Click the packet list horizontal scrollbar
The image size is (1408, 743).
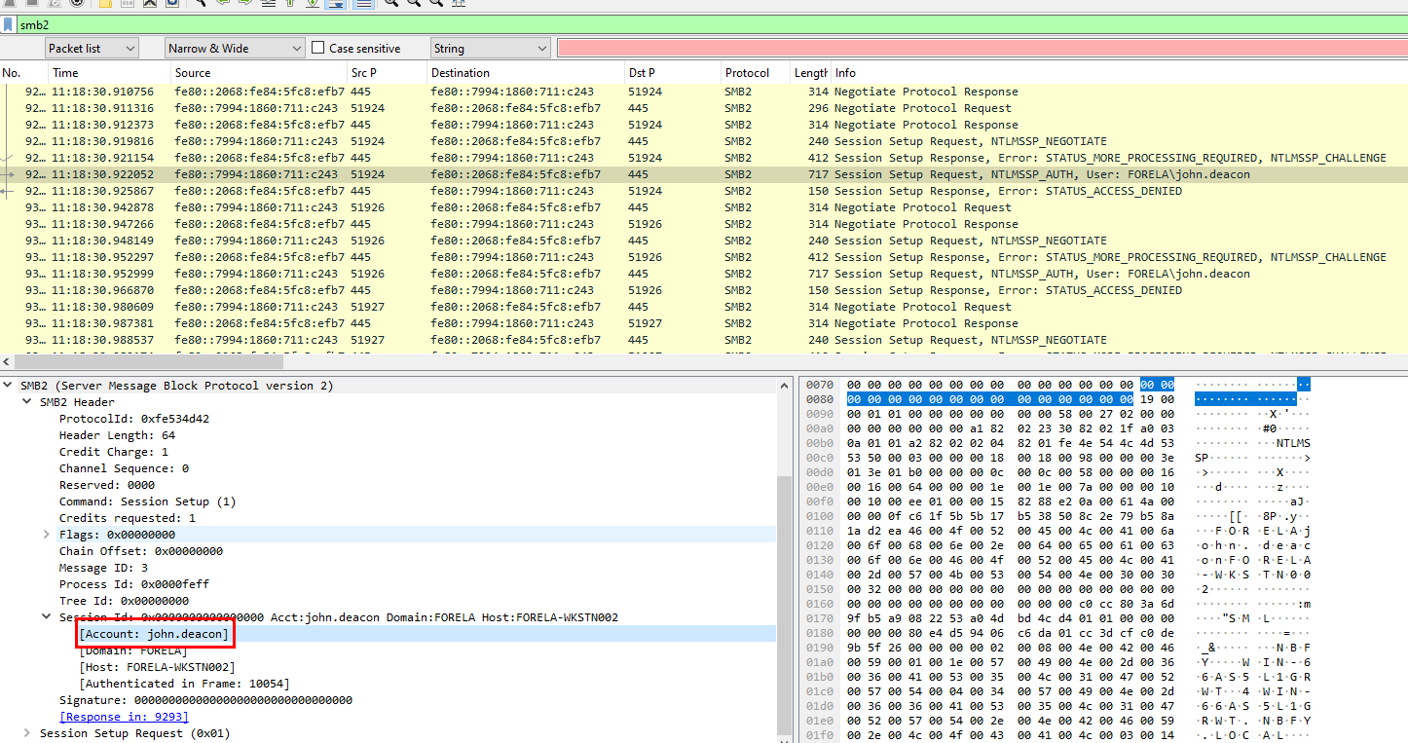[x=146, y=361]
